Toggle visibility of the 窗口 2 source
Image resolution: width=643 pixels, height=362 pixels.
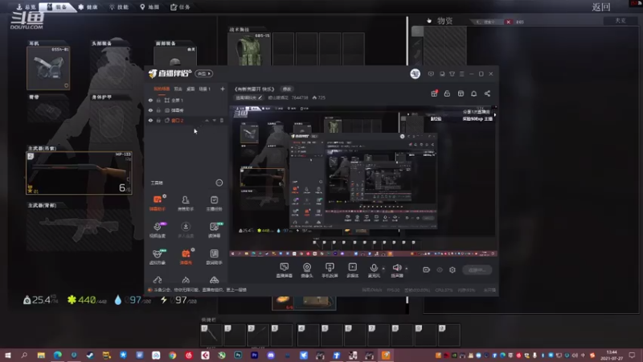[x=150, y=121]
